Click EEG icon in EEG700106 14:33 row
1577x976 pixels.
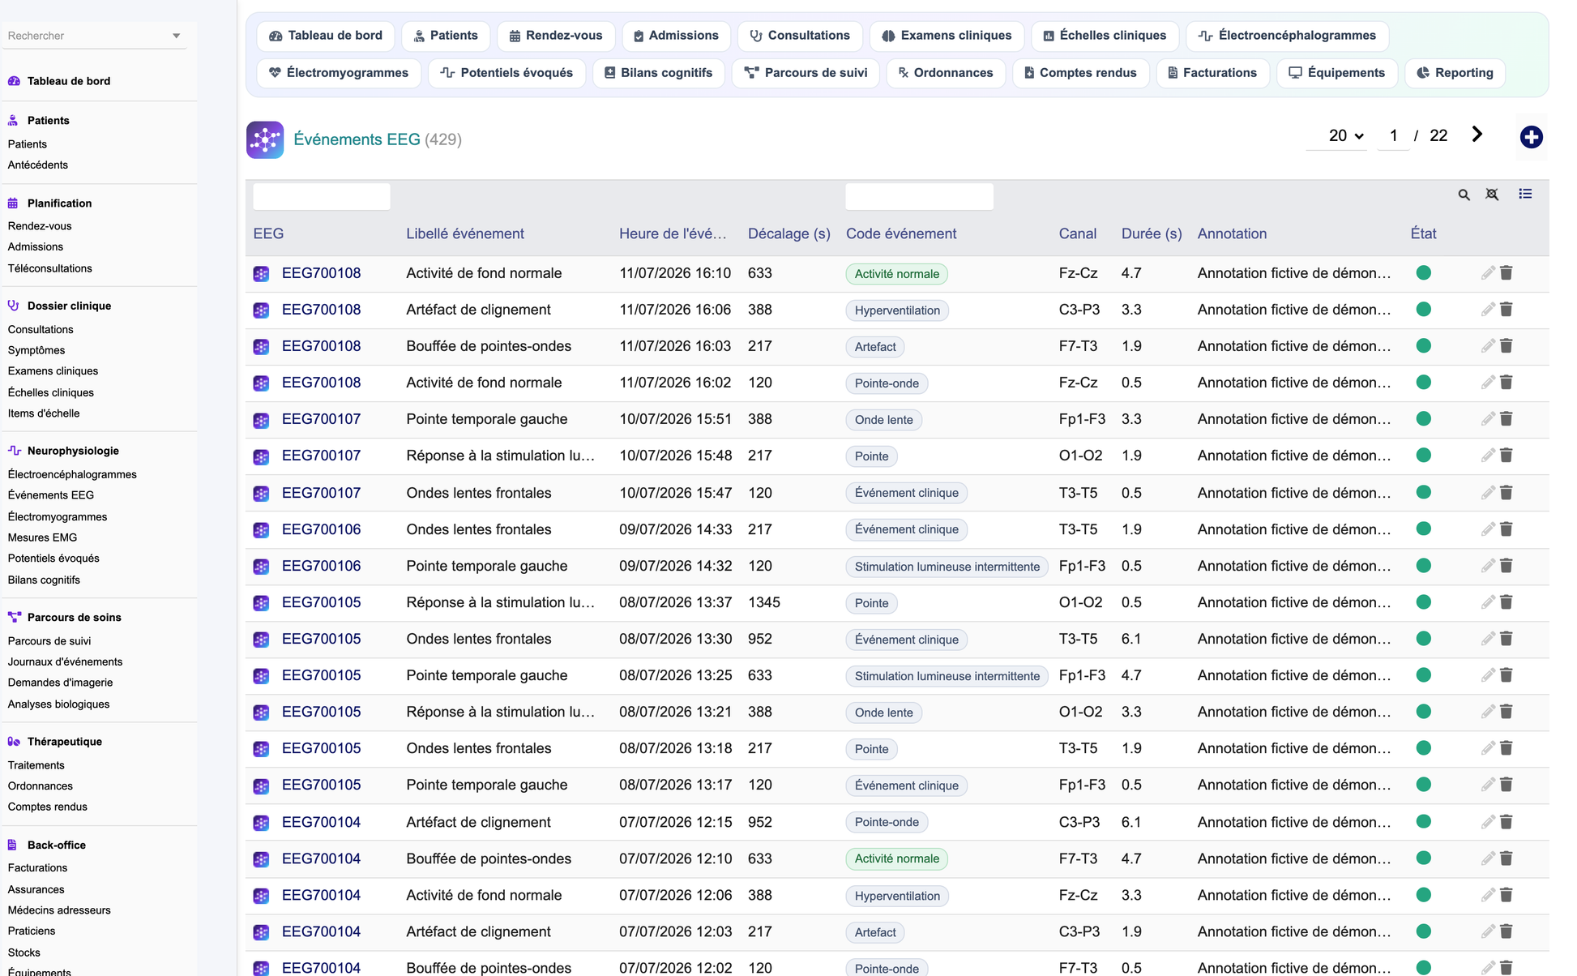click(x=261, y=530)
